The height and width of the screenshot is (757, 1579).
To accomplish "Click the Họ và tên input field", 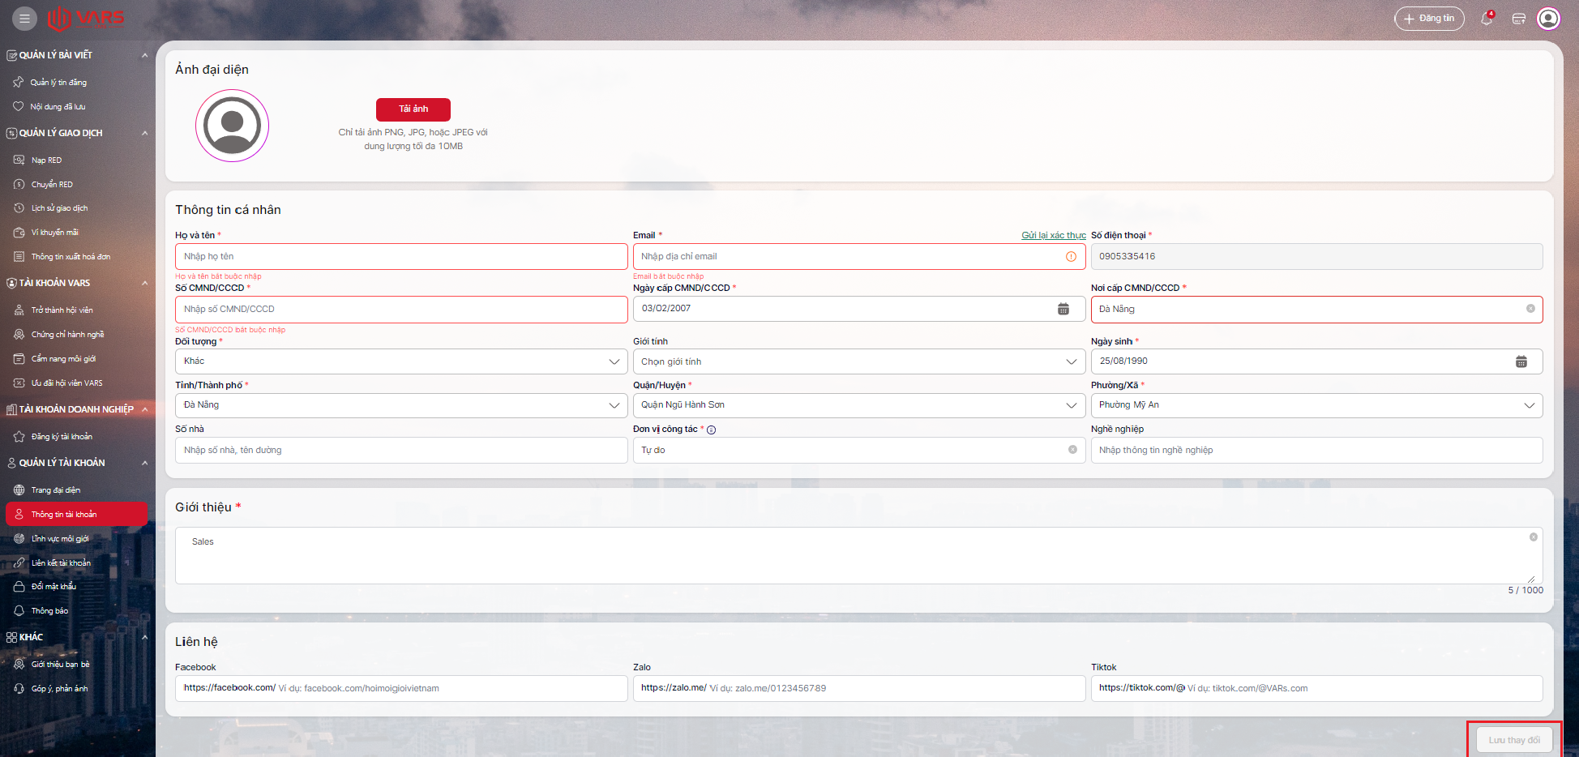I will tap(401, 256).
